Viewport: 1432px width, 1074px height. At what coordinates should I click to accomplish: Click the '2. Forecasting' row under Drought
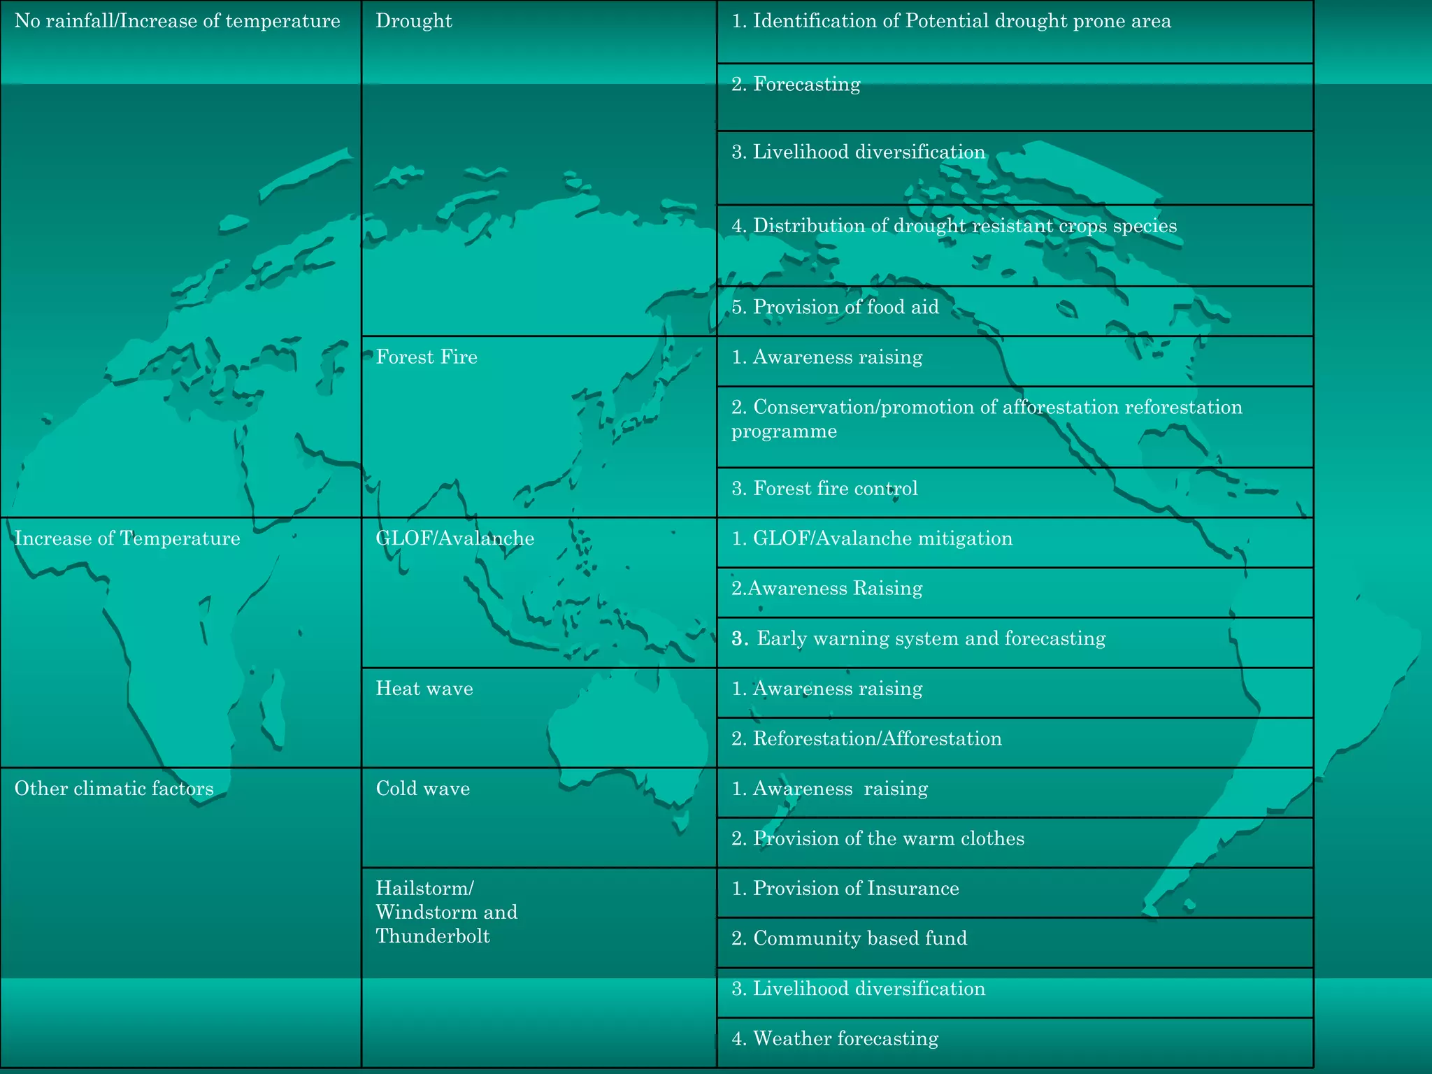tap(796, 85)
